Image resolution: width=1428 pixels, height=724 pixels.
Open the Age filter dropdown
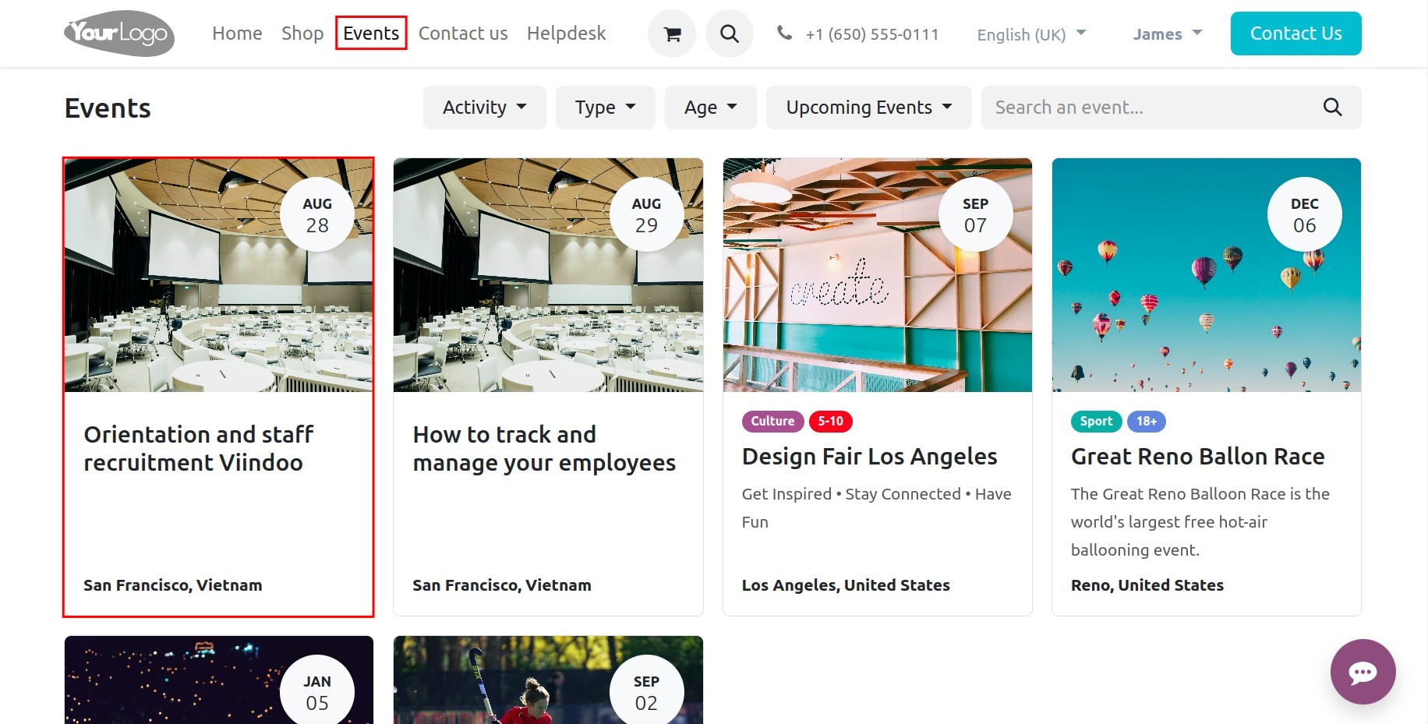tap(710, 108)
